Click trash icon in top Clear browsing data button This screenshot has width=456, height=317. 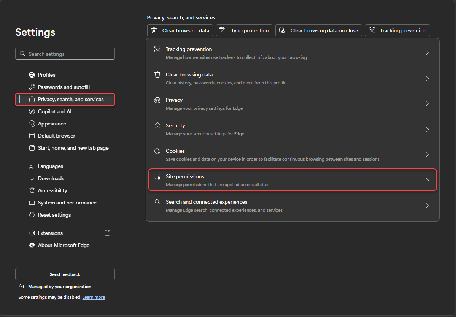(154, 30)
